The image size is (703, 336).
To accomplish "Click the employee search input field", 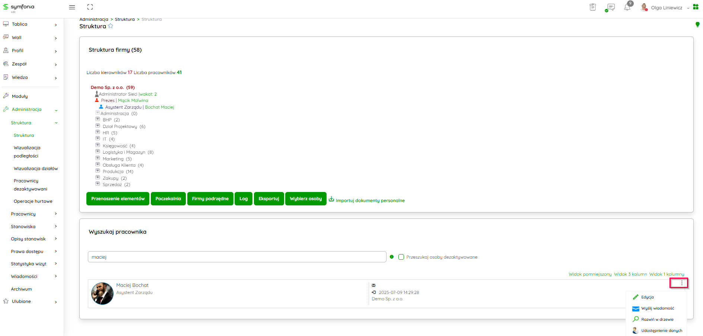I will pos(237,257).
